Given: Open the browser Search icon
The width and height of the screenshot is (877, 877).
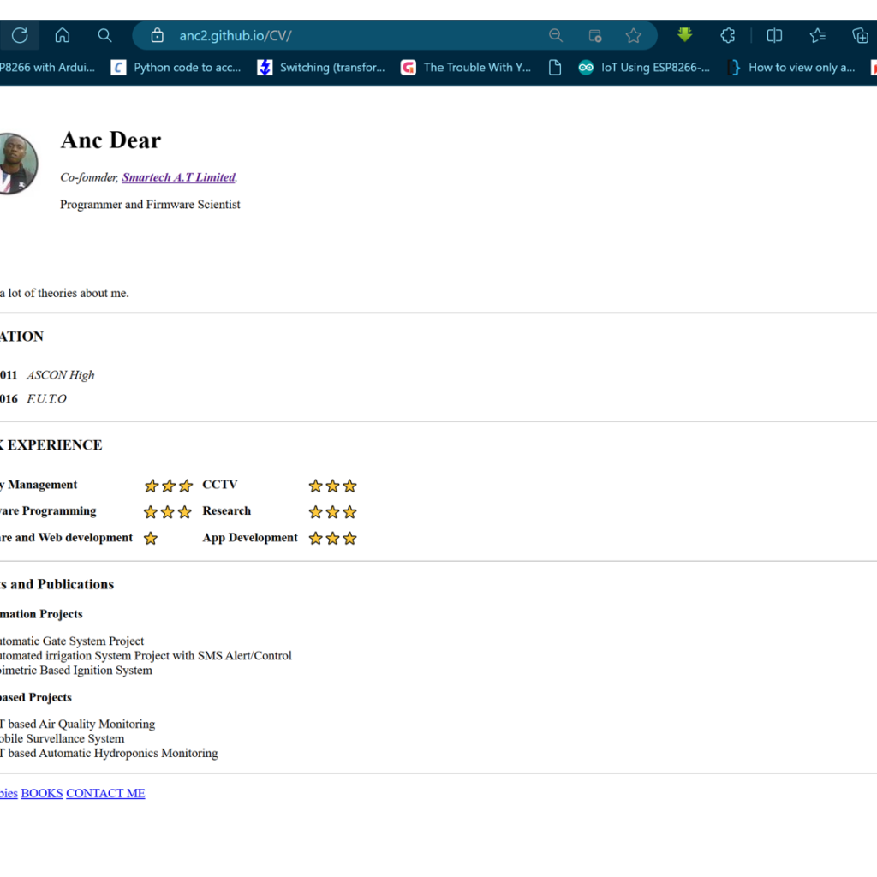Looking at the screenshot, I should (104, 35).
